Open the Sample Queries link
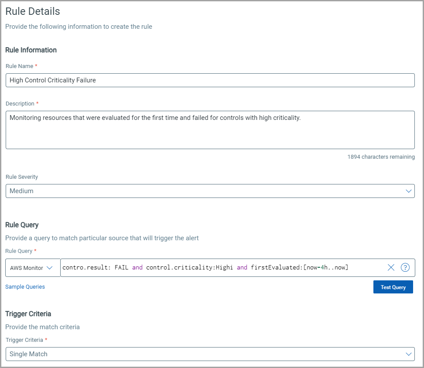The width and height of the screenshot is (424, 368). tap(25, 286)
